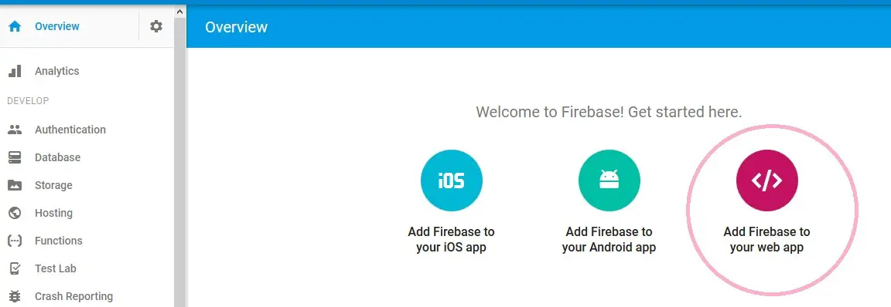
Task: Click sidebar scrollbar up arrow
Action: pos(180,12)
